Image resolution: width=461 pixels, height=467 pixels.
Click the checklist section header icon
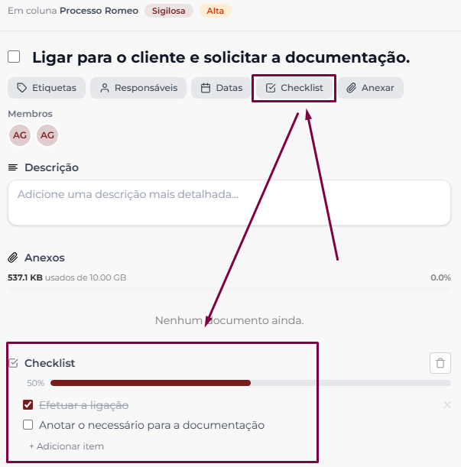click(14, 363)
